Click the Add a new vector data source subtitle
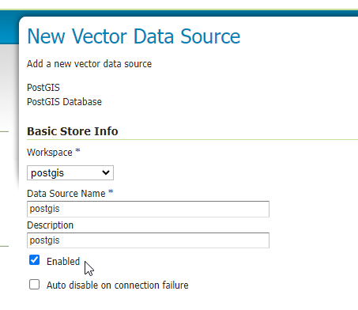The image size is (358, 310). [x=89, y=64]
